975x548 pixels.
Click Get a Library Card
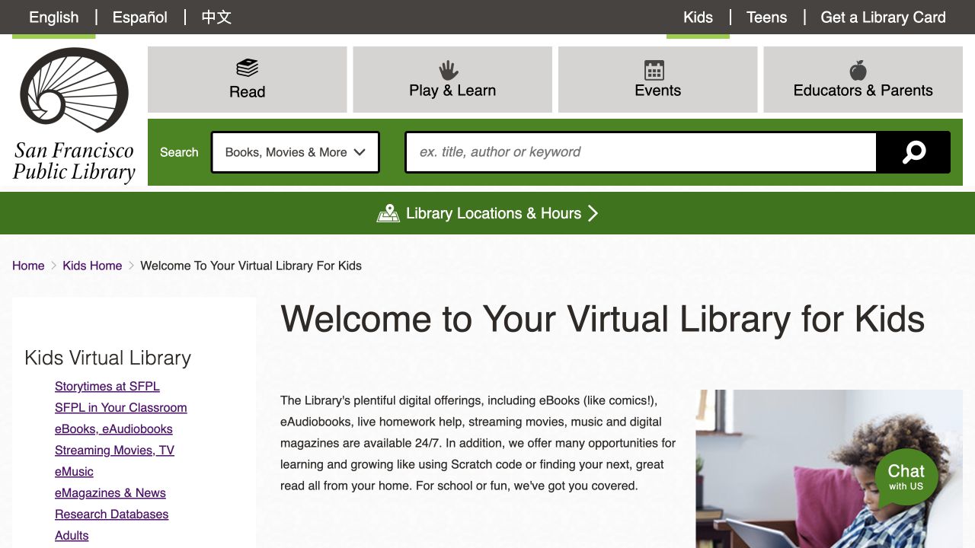pyautogui.click(x=883, y=17)
